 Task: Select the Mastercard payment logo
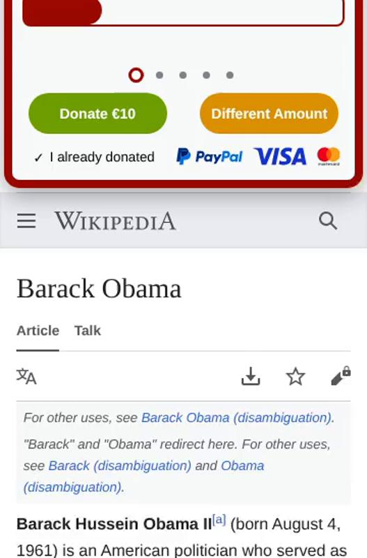tap(329, 156)
